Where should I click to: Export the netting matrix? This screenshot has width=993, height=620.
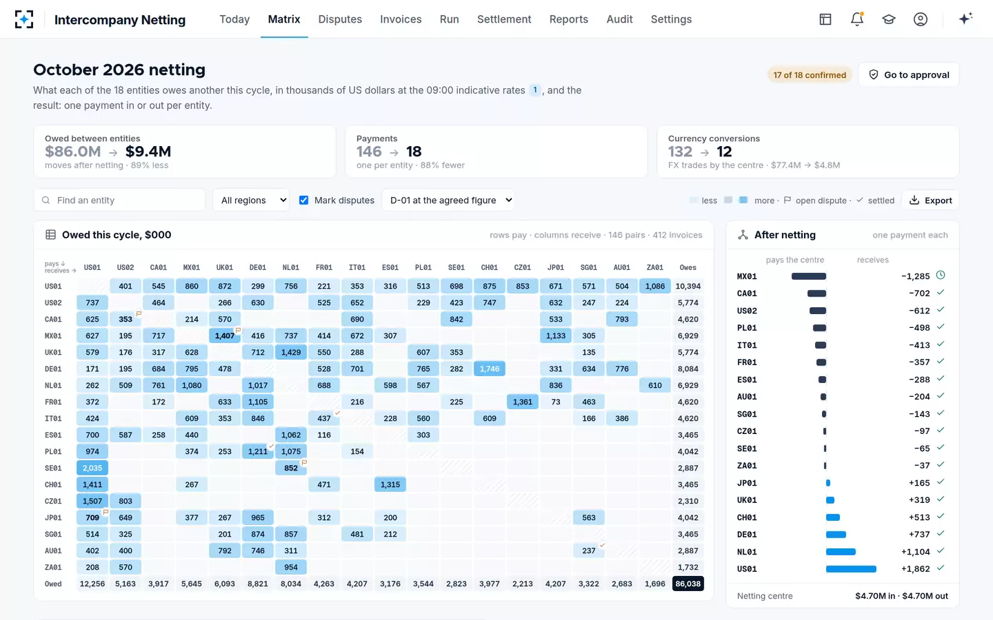931,200
